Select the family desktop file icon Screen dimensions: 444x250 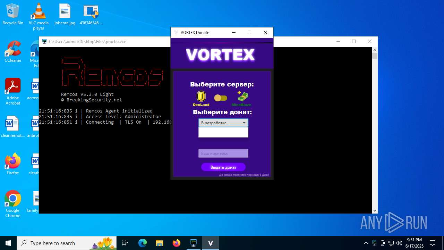(33, 202)
